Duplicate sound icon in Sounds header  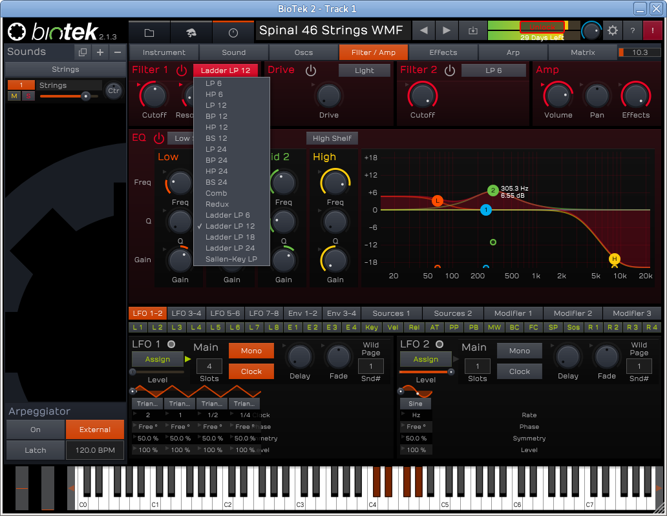click(83, 52)
